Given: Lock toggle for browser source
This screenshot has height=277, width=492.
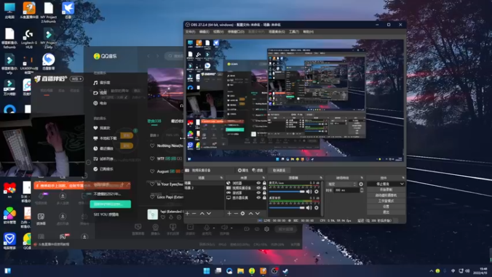Looking at the screenshot, I should point(264,183).
